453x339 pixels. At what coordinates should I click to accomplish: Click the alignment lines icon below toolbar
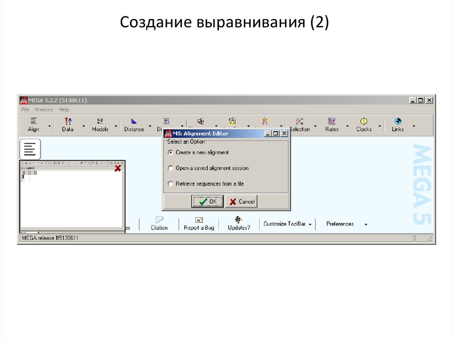[30, 149]
